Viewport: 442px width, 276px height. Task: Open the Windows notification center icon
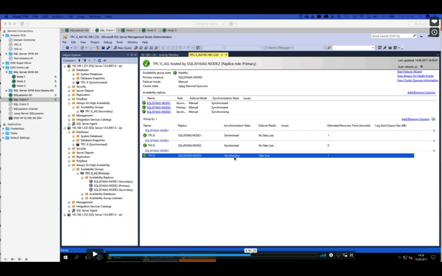coord(433,257)
